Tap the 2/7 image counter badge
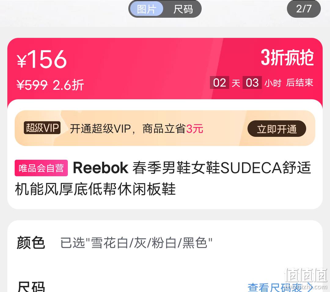 point(304,9)
